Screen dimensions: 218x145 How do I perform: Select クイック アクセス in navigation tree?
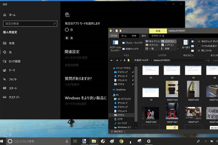[122, 68]
